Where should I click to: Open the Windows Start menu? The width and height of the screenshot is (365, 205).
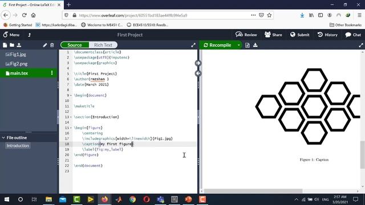[7, 199]
